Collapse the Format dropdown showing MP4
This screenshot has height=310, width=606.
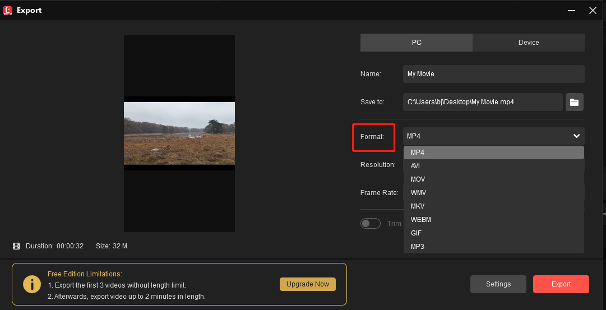[x=493, y=136]
